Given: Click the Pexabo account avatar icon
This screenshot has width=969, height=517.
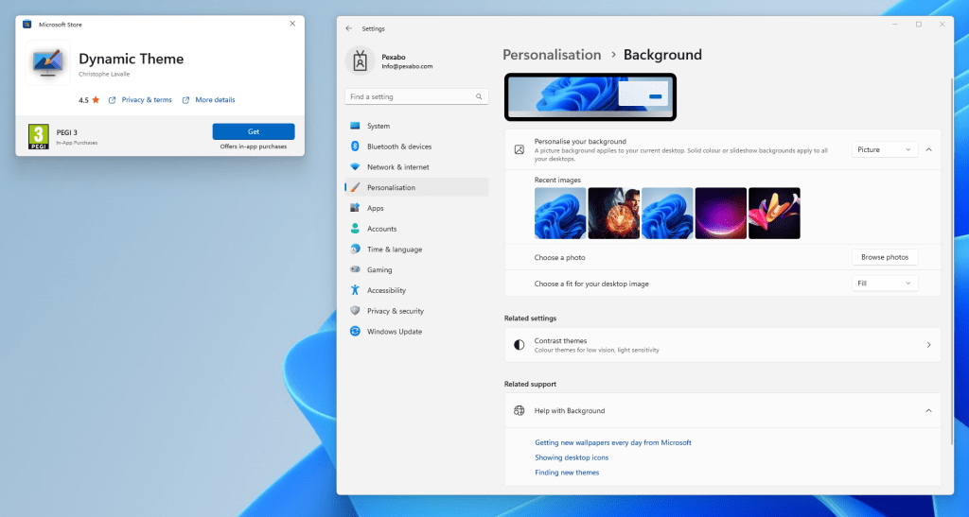Looking at the screenshot, I should (361, 61).
